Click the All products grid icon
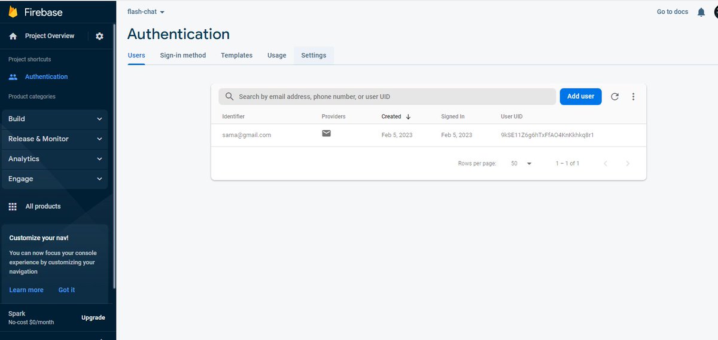This screenshot has height=340, width=718. (x=13, y=207)
